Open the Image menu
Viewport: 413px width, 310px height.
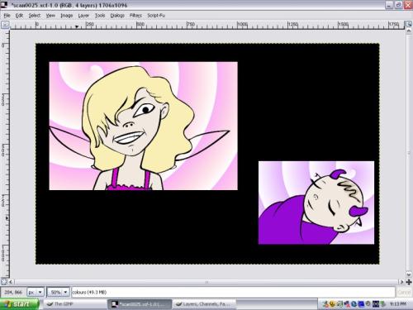coord(67,16)
